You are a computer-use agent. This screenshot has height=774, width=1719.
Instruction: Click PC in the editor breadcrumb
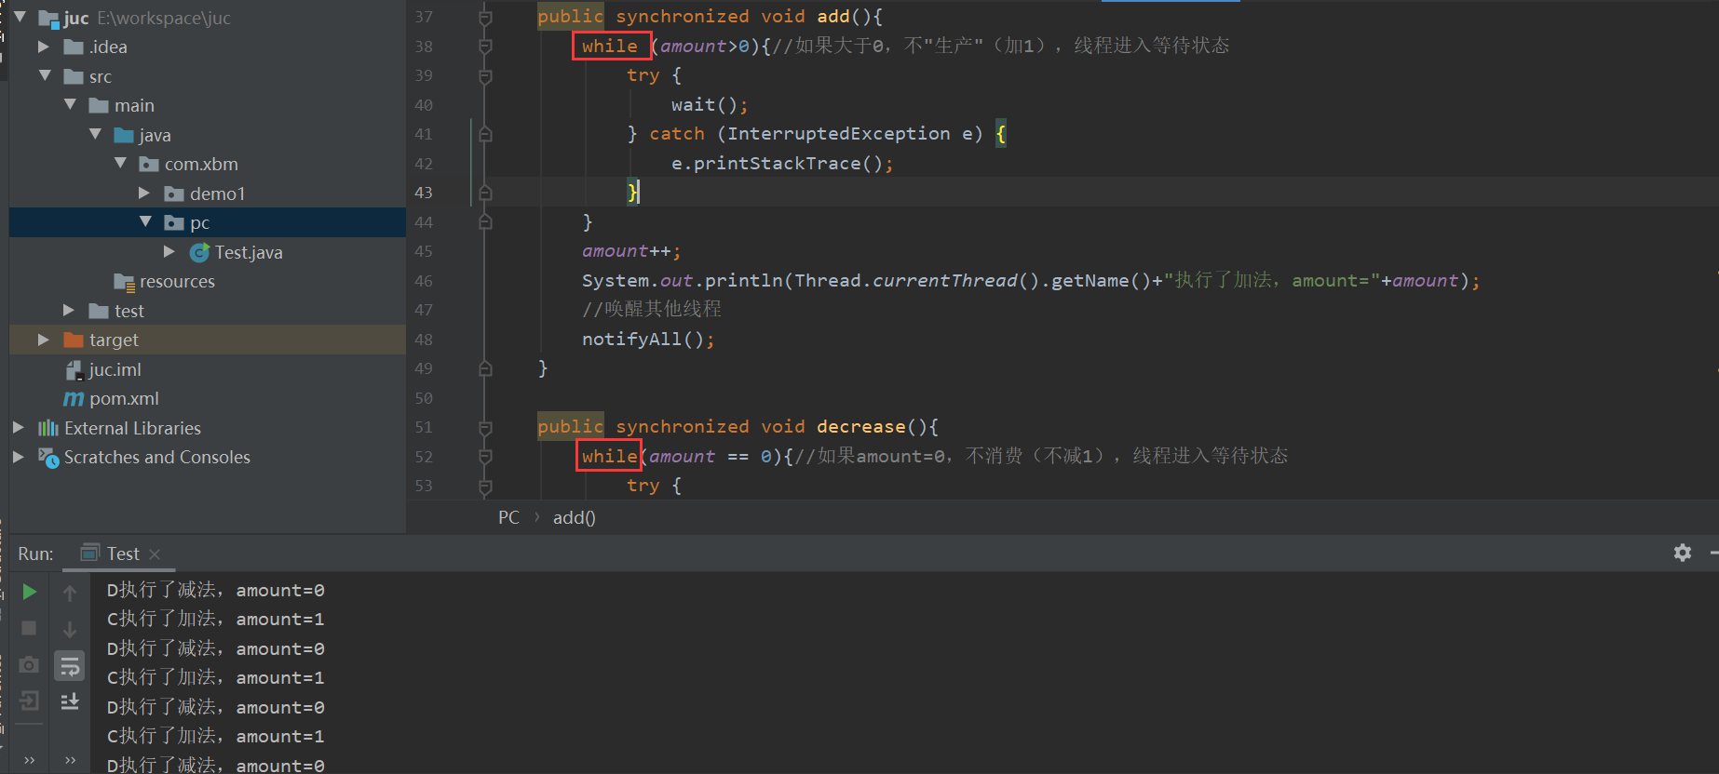point(508,517)
